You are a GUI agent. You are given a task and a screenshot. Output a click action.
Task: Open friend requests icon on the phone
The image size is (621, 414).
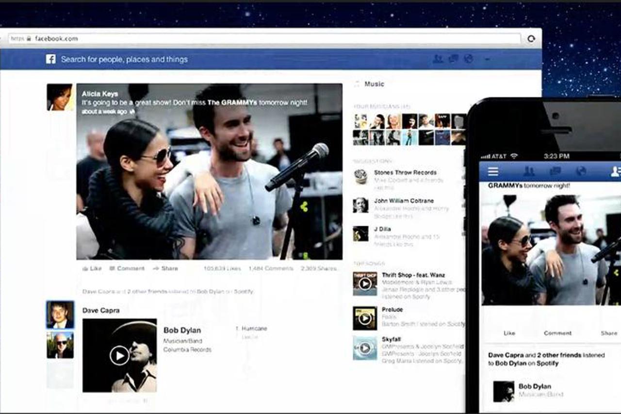coord(529,171)
